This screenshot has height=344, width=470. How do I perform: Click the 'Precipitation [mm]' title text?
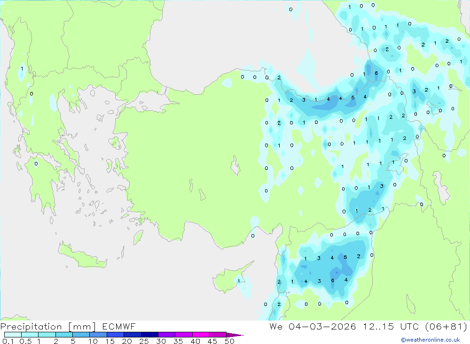tap(48, 327)
